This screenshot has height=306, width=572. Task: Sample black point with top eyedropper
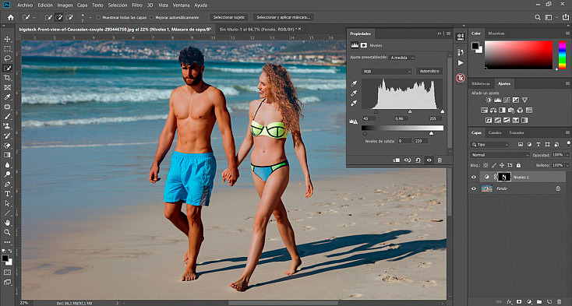(x=354, y=84)
